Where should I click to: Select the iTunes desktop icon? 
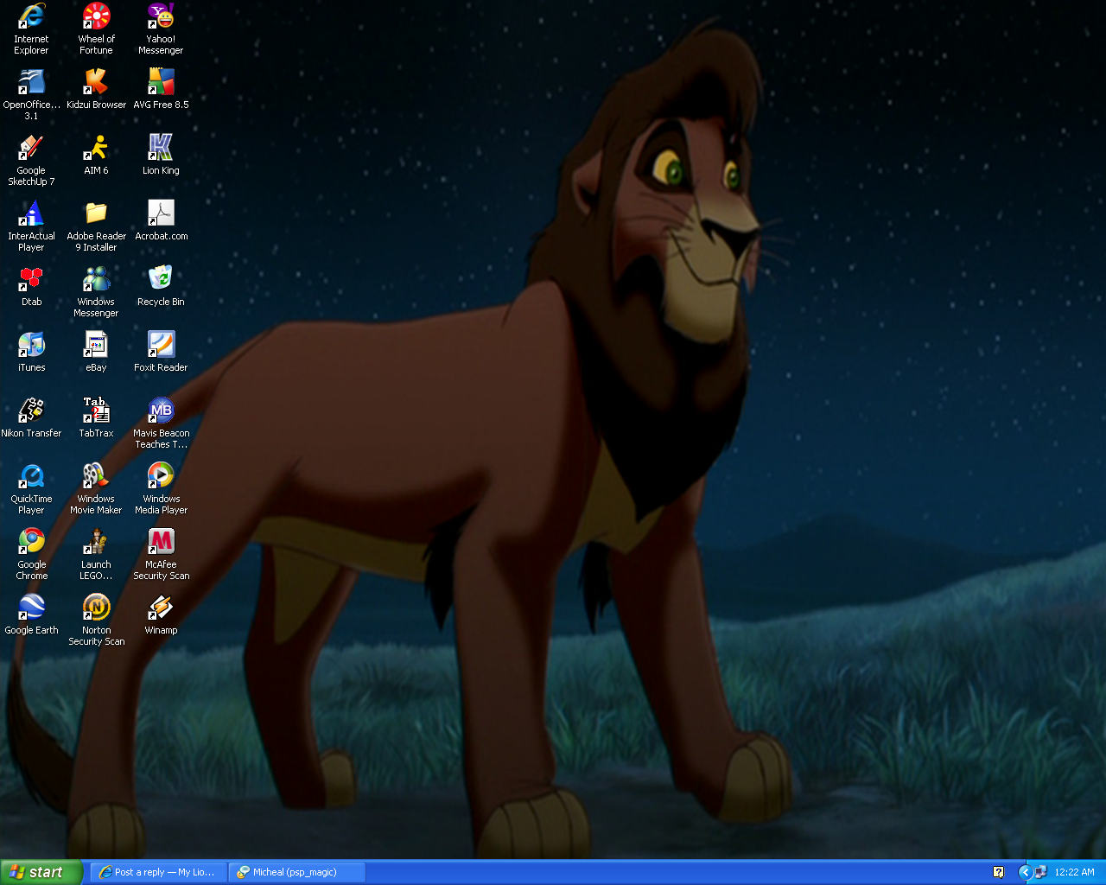(31, 345)
